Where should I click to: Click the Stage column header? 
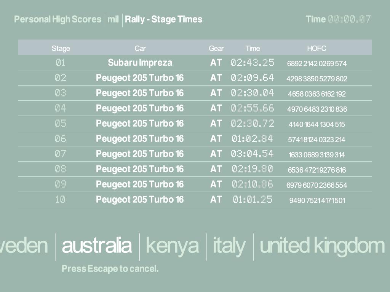point(61,48)
